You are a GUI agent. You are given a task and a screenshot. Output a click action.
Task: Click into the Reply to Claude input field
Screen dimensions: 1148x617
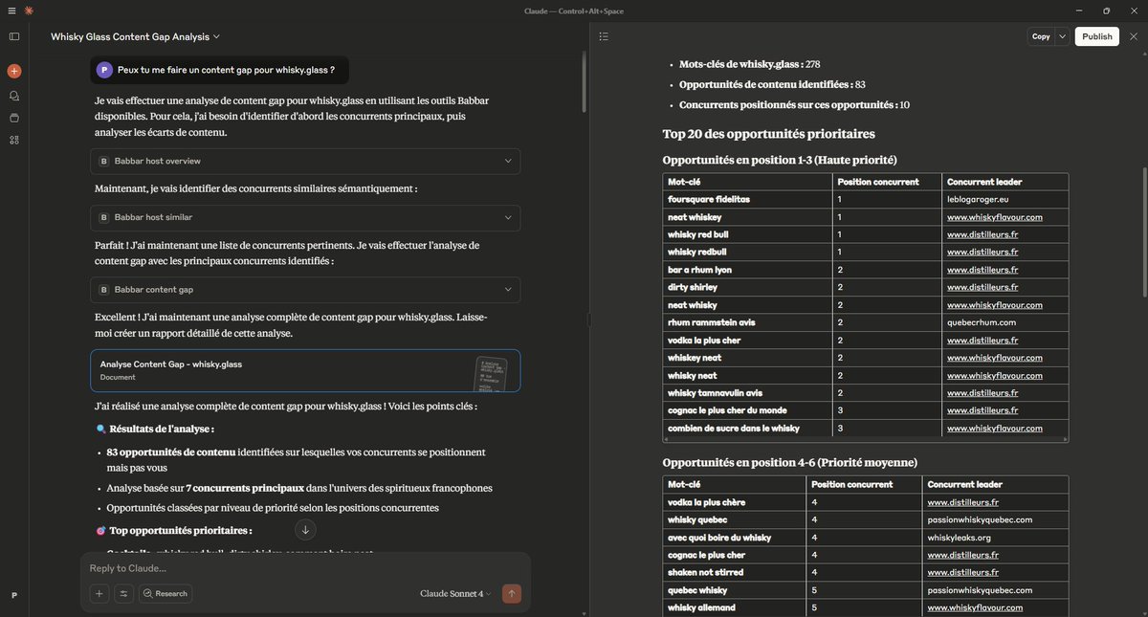[305, 568]
